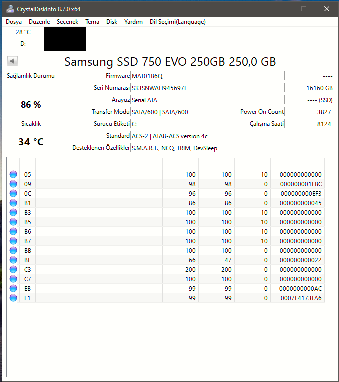
Task: Click current value 200 in row C3
Action: [x=190, y=269]
